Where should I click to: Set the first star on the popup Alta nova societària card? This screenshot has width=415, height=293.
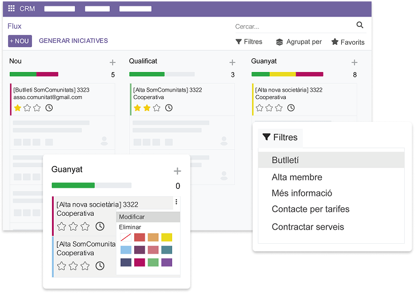62,227
